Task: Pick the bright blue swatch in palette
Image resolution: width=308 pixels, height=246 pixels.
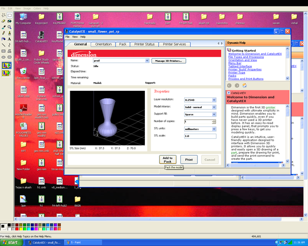Action: [x=32, y=229]
